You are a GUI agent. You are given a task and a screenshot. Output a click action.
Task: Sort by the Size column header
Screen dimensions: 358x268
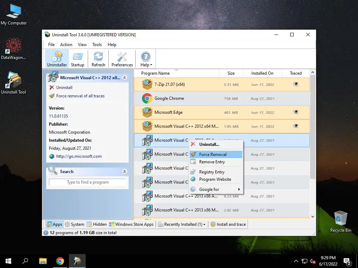[x=231, y=73]
